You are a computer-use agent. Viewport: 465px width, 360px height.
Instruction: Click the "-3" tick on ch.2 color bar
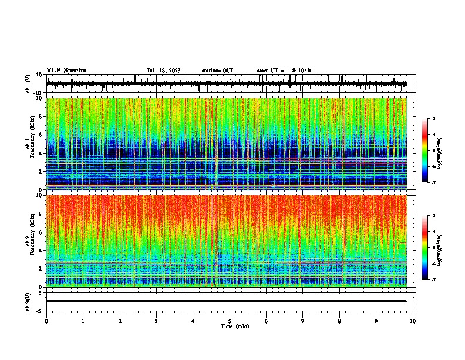coord(433,216)
